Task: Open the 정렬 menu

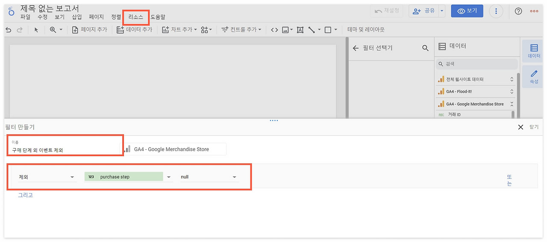Action: click(116, 17)
